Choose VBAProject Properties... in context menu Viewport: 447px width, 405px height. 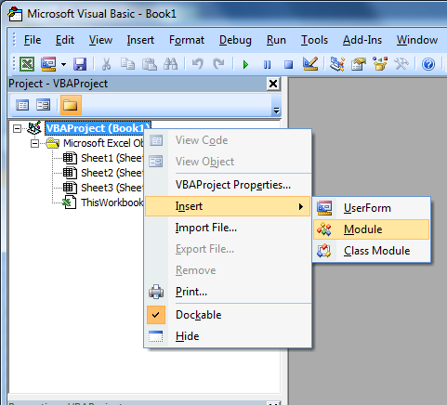click(228, 185)
